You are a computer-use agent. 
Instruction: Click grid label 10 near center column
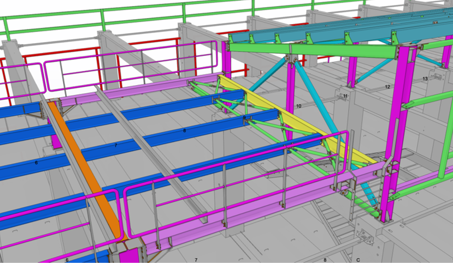pos(298,105)
